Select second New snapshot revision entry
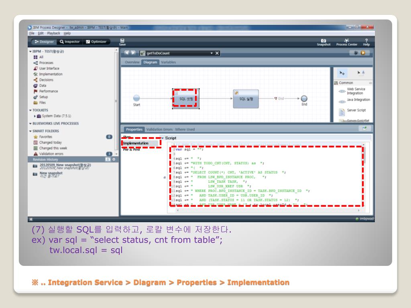Viewport: 411px width, 308px height. pyautogui.click(x=48, y=175)
